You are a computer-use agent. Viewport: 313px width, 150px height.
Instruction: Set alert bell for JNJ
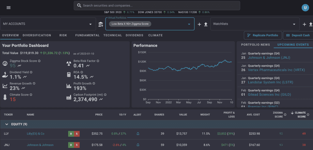coord(138,145)
